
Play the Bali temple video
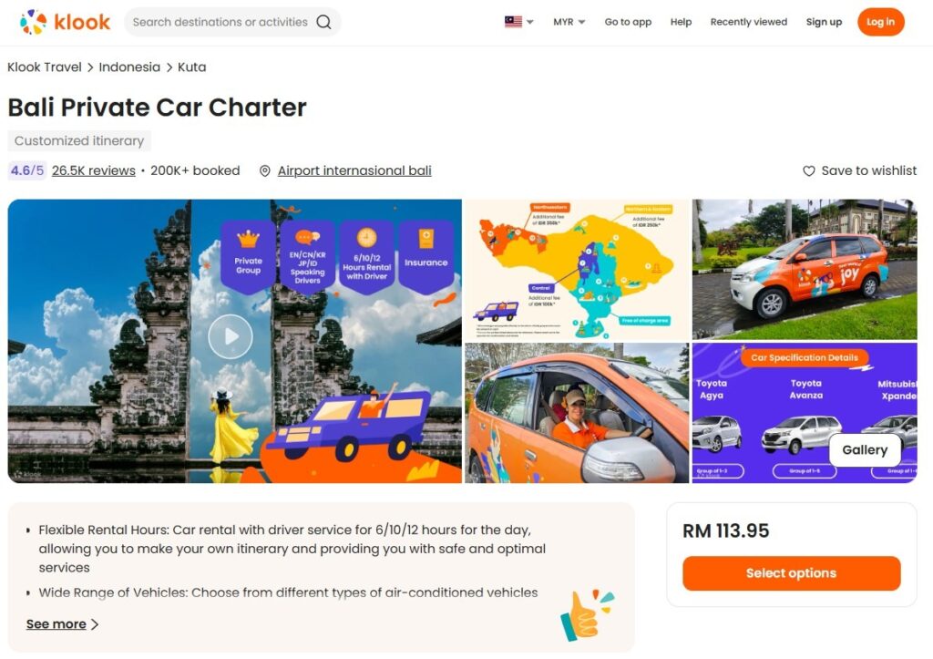point(231,336)
